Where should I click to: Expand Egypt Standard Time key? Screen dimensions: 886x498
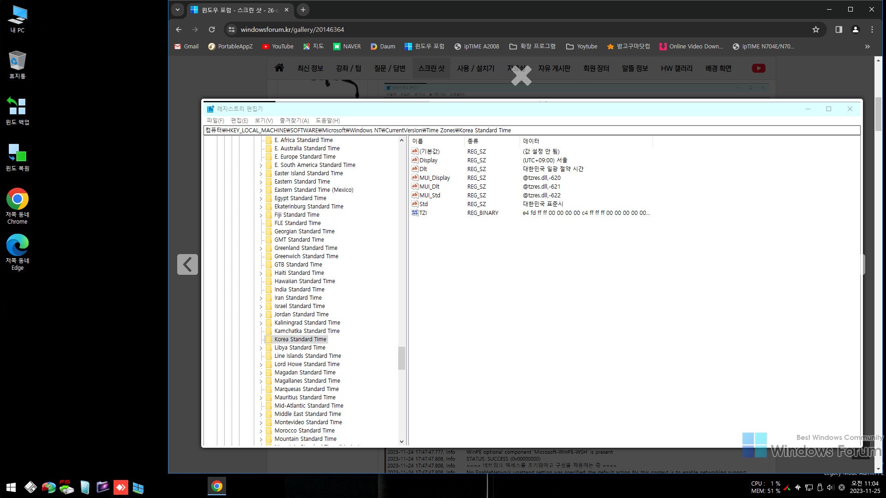click(x=261, y=198)
